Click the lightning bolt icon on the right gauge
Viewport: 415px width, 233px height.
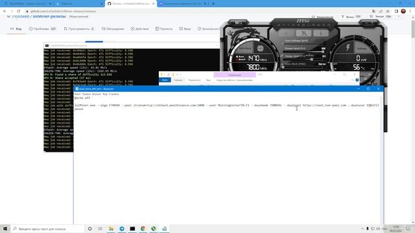click(x=348, y=48)
